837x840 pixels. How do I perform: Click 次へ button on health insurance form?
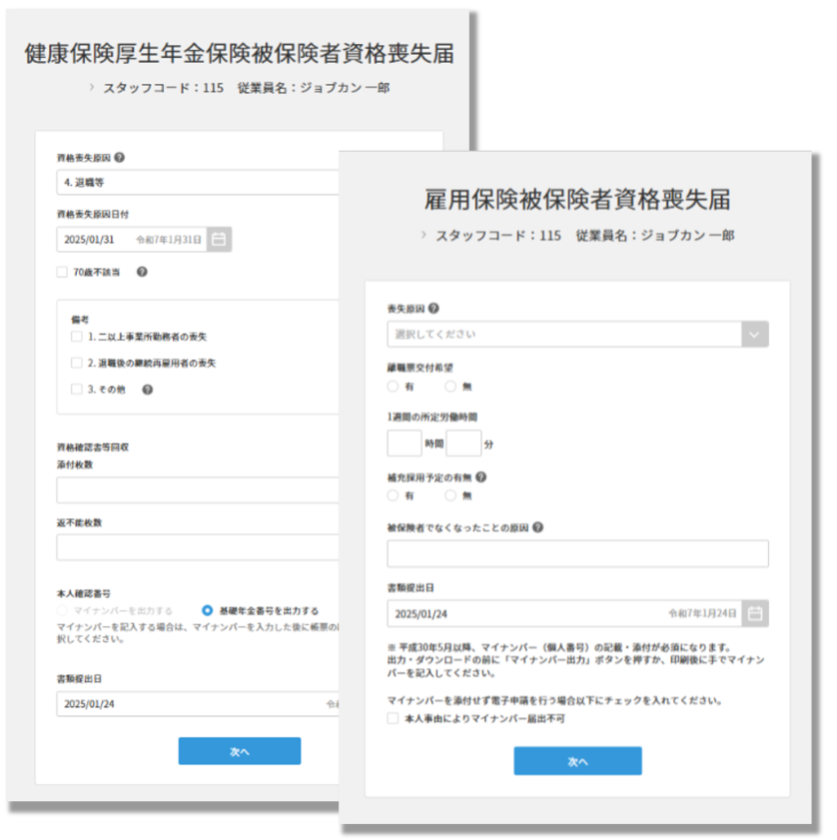(x=240, y=751)
